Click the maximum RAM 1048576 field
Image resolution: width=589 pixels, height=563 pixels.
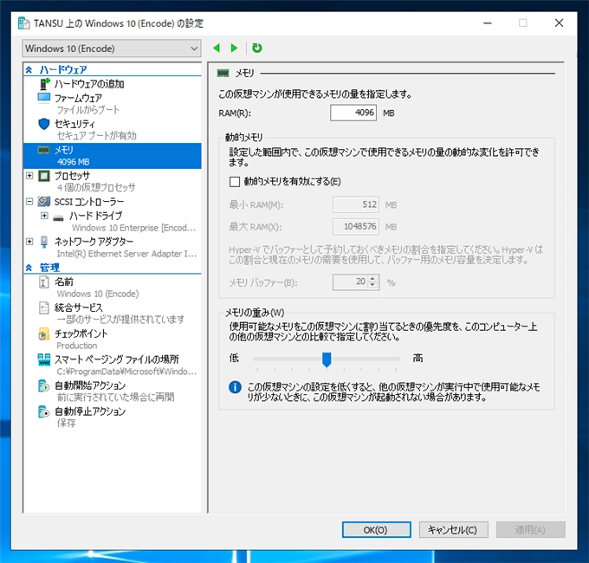(x=356, y=226)
